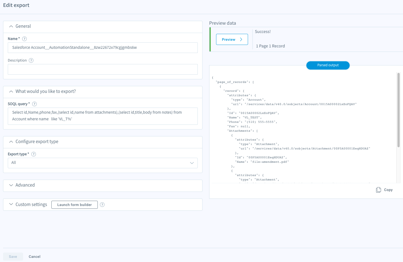Click the Save button
This screenshot has width=403, height=262.
[x=13, y=256]
